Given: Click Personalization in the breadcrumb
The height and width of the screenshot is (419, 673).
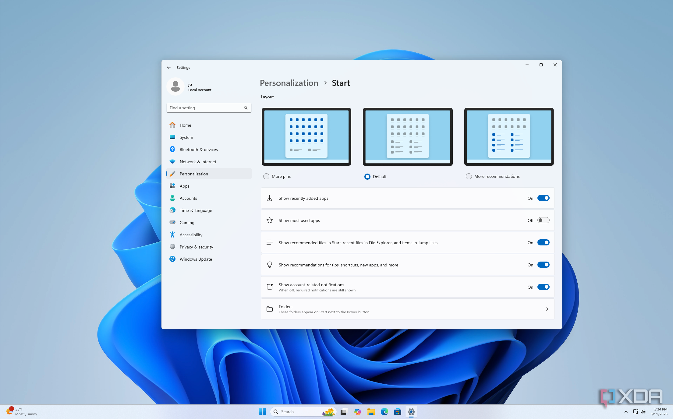Looking at the screenshot, I should 289,83.
